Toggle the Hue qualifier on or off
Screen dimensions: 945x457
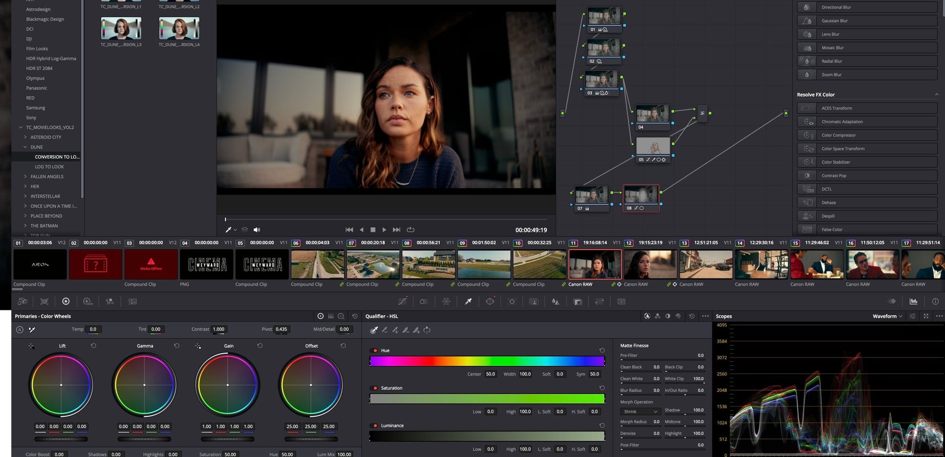tap(375, 350)
